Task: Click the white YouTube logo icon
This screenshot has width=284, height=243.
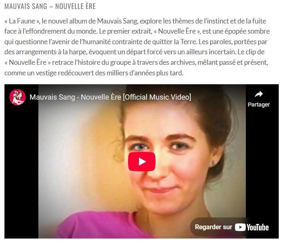Action: pyautogui.click(x=240, y=227)
